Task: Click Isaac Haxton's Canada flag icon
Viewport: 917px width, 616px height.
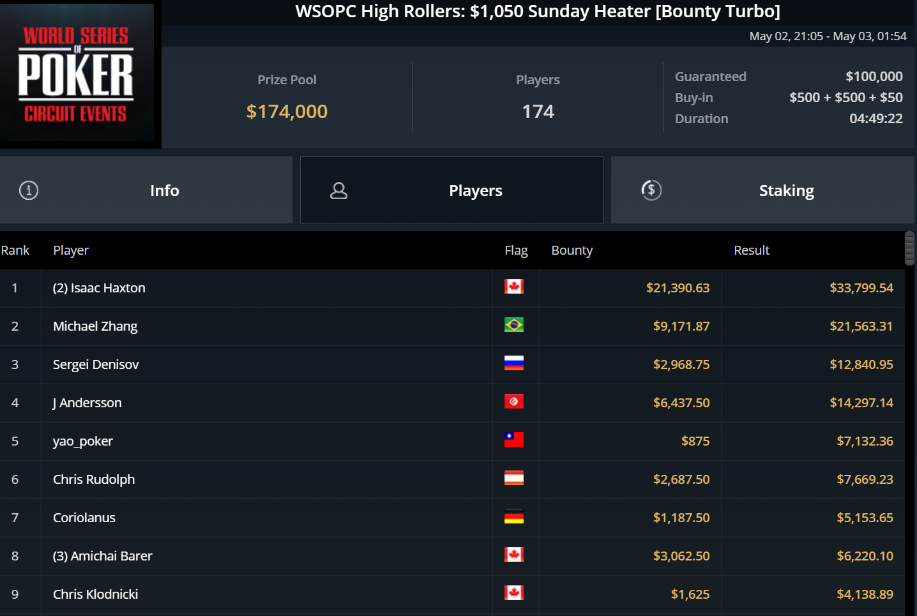Action: point(513,287)
